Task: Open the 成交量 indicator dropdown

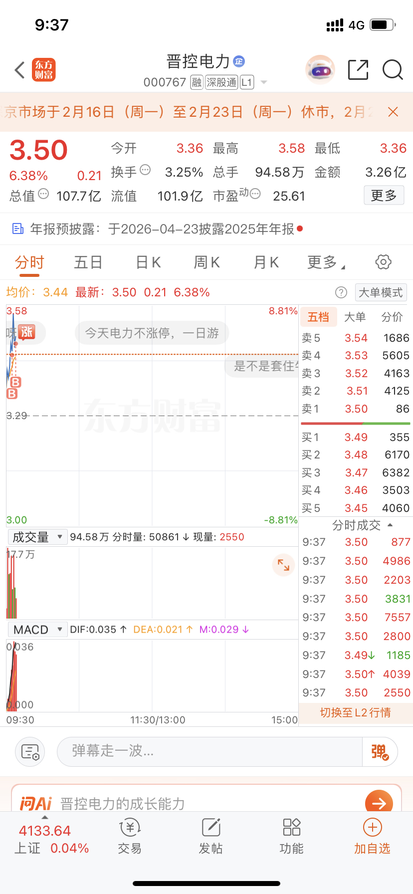Action: coord(37,537)
